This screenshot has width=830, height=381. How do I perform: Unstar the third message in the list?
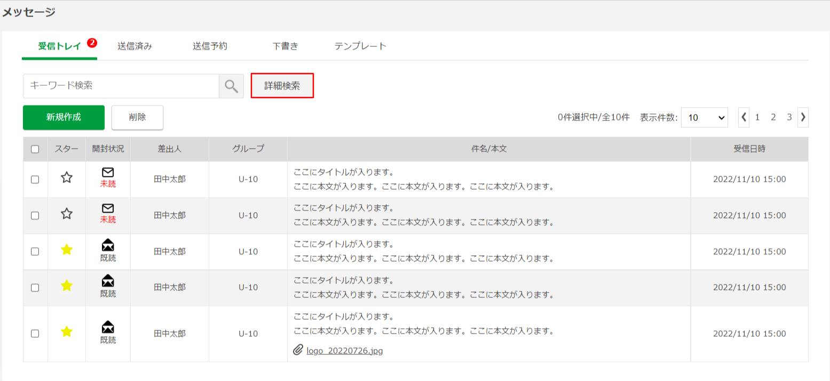[x=67, y=250]
